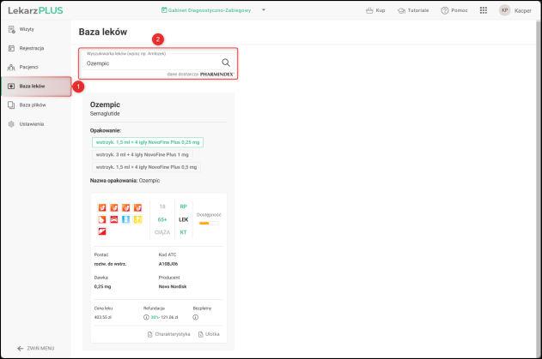Click the LekarzPLUS logo
Image resolution: width=542 pixels, height=359 pixels.
pyautogui.click(x=35, y=10)
